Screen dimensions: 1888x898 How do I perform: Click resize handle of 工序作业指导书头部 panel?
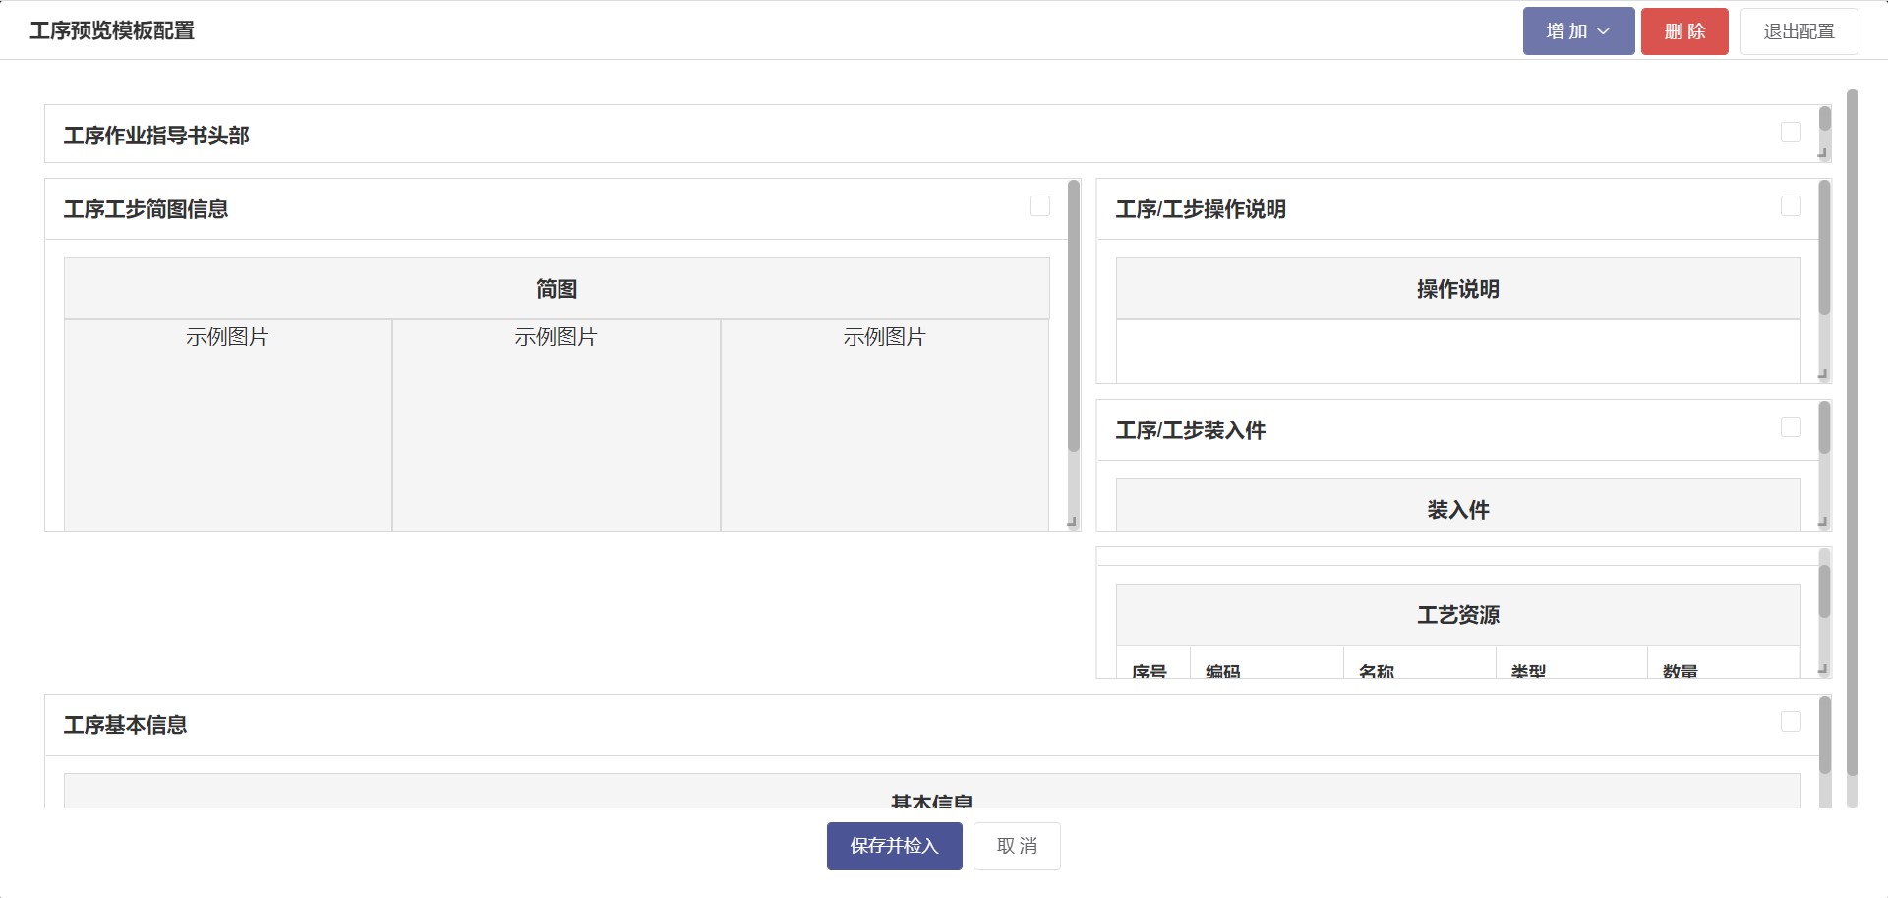tap(1822, 153)
